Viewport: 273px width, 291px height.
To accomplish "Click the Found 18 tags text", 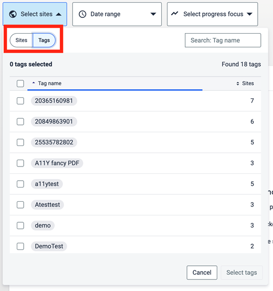I will coord(241,64).
